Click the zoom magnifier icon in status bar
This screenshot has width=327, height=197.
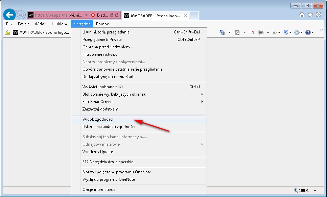[x=296, y=190]
